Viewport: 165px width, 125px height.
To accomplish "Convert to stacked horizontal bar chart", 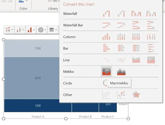I will tap(121, 48).
